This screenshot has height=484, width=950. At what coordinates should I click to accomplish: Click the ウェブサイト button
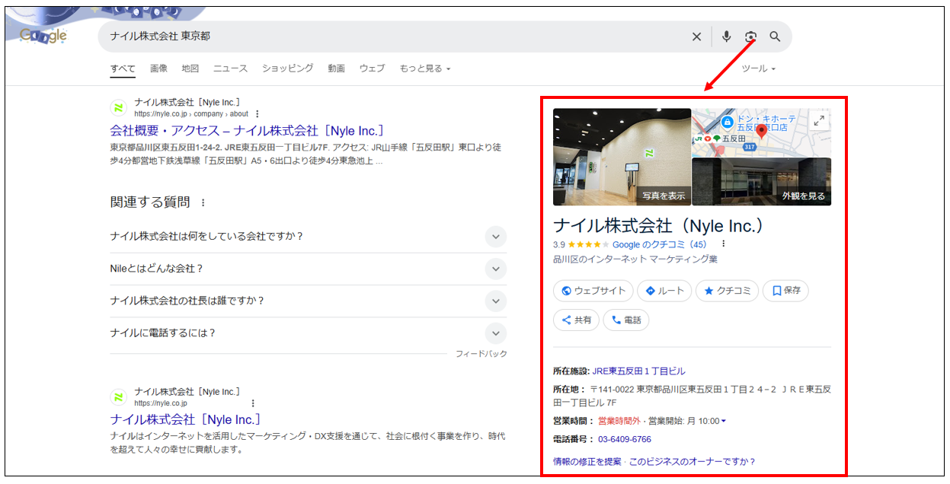click(x=593, y=291)
